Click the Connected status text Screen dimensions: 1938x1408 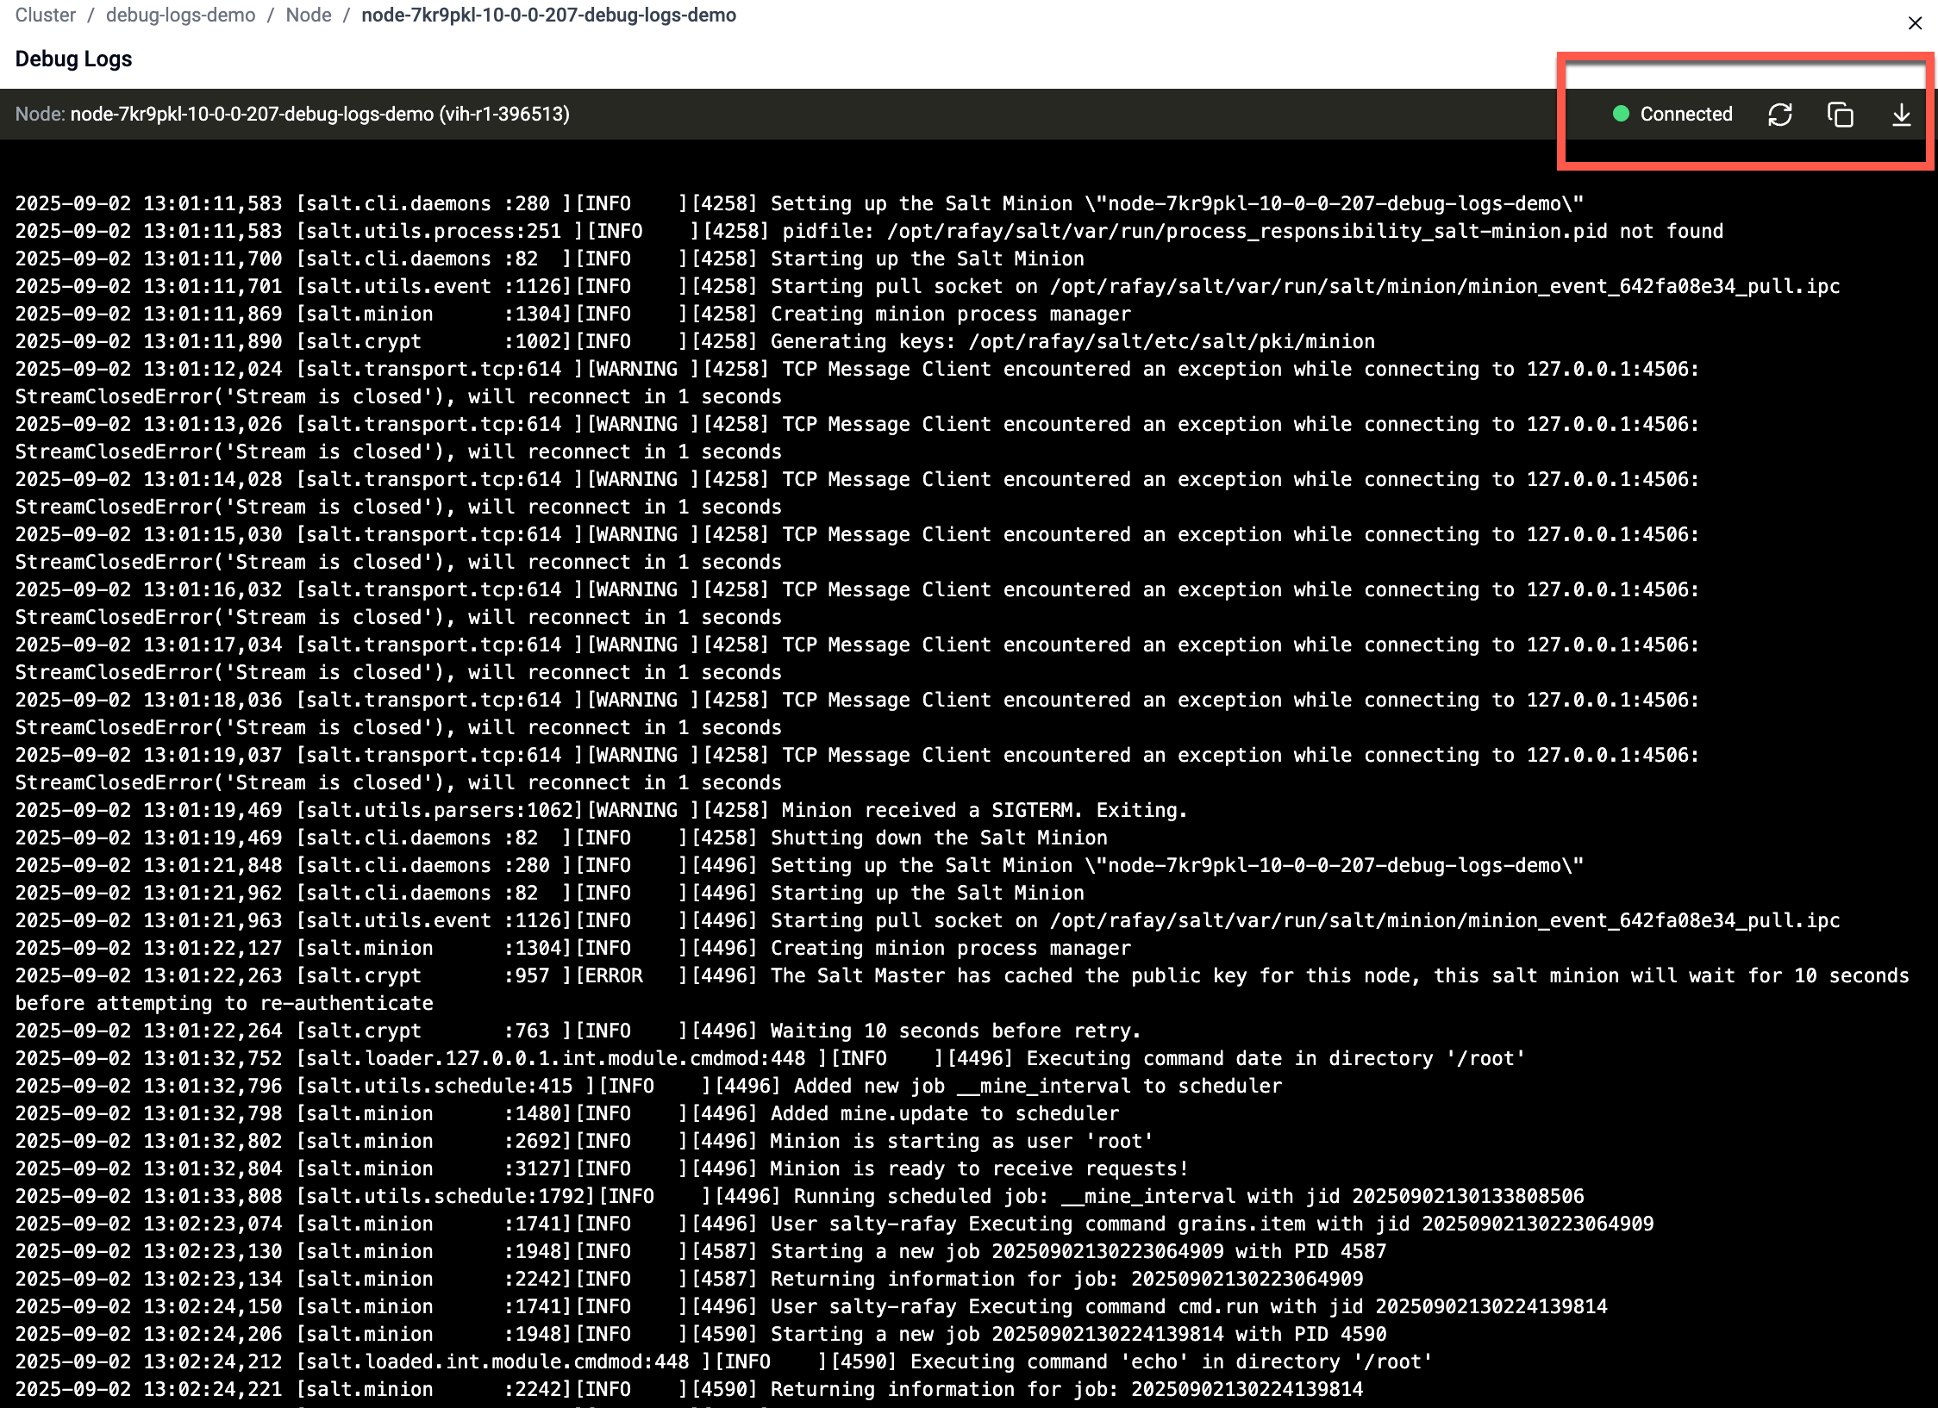[x=1686, y=114]
